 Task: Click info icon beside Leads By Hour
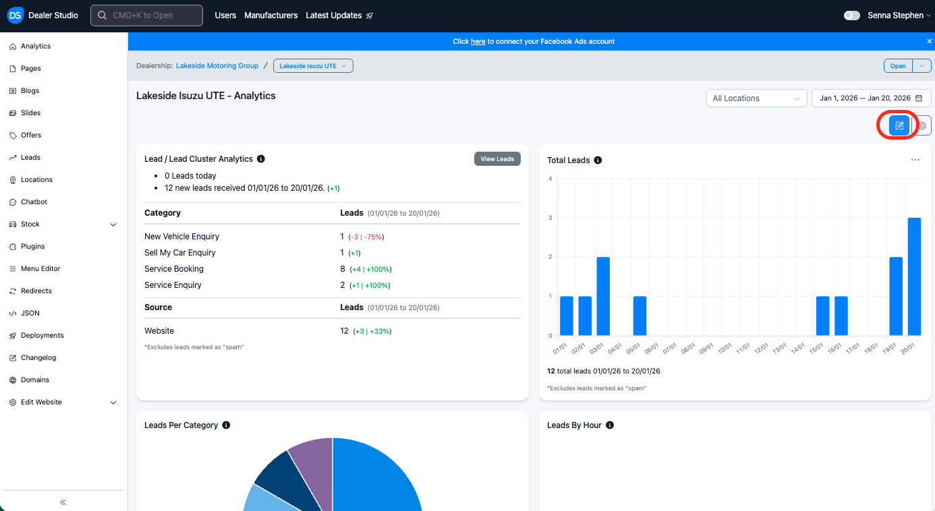(x=610, y=425)
